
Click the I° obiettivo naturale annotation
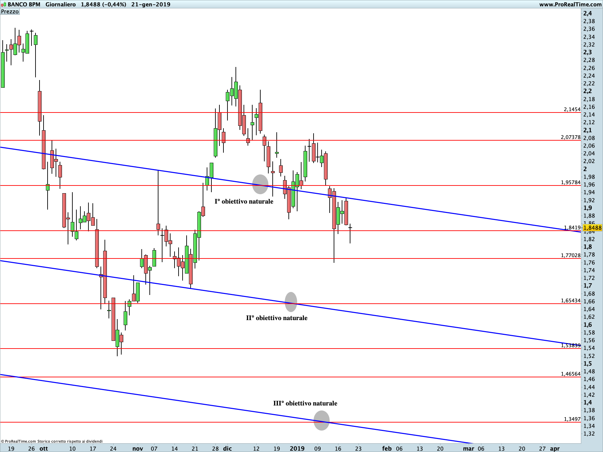pos(244,202)
